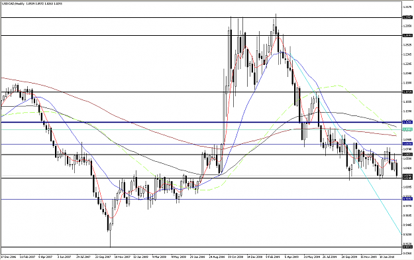
Task: Click the 29 Jul 2007 date label
Action: (83, 257)
